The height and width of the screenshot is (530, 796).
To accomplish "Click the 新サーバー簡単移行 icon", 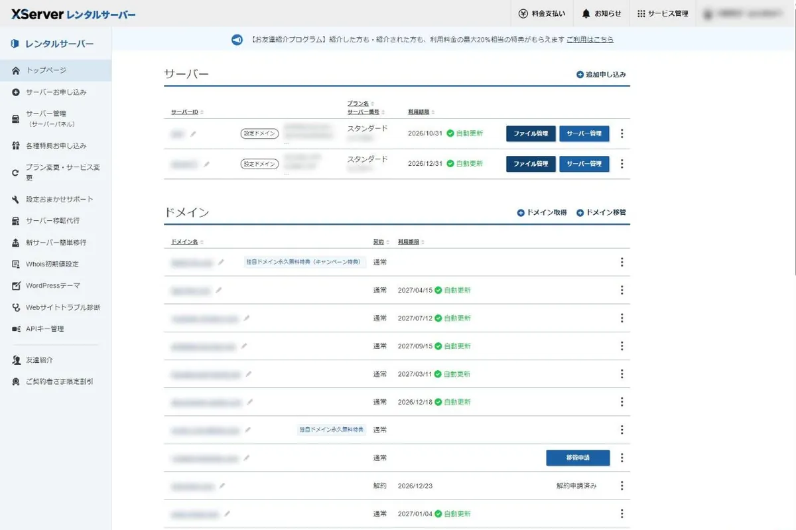I will pos(16,243).
